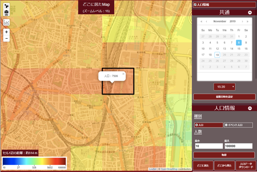Select the 人口 radio option
The image size is (257, 172).
[208, 125]
